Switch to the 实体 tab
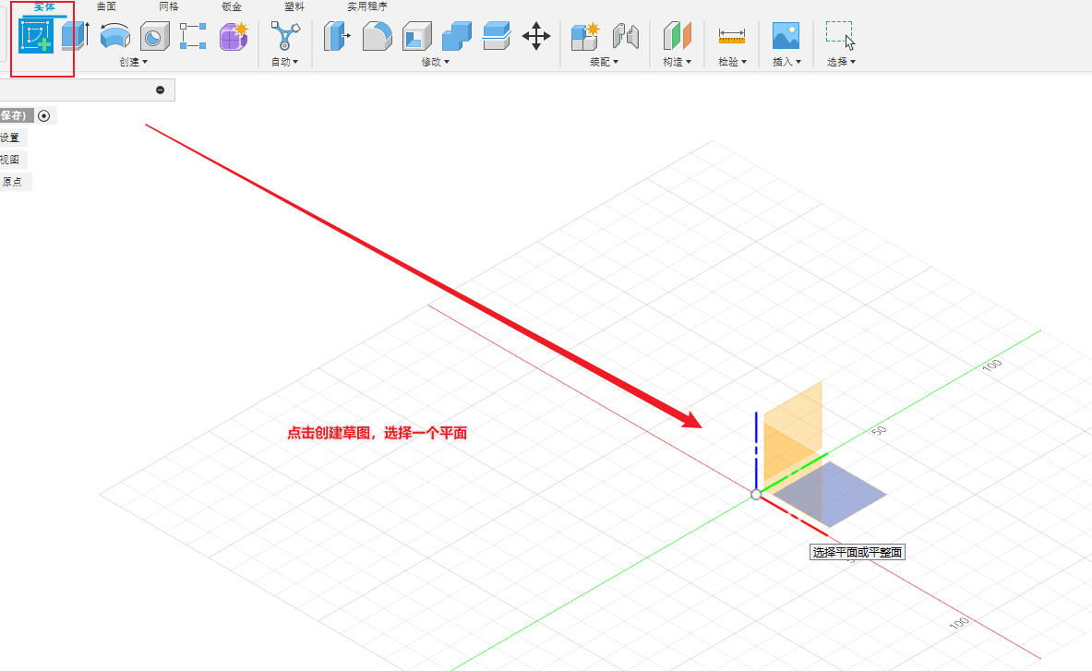 point(44,6)
